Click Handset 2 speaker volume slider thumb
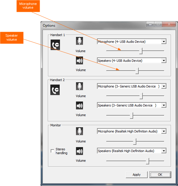The height and width of the screenshot is (186, 178). tap(131, 115)
